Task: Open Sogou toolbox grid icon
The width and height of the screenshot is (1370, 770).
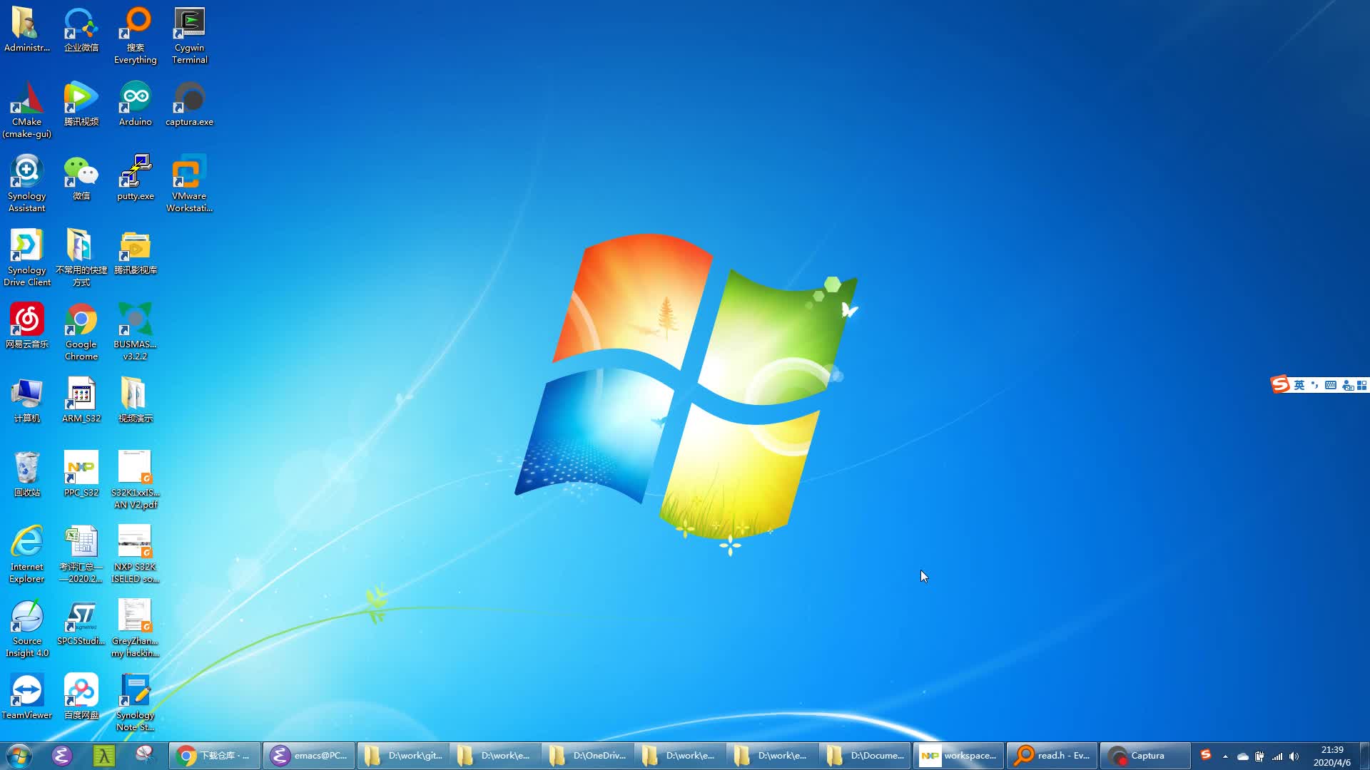Action: tap(1362, 385)
